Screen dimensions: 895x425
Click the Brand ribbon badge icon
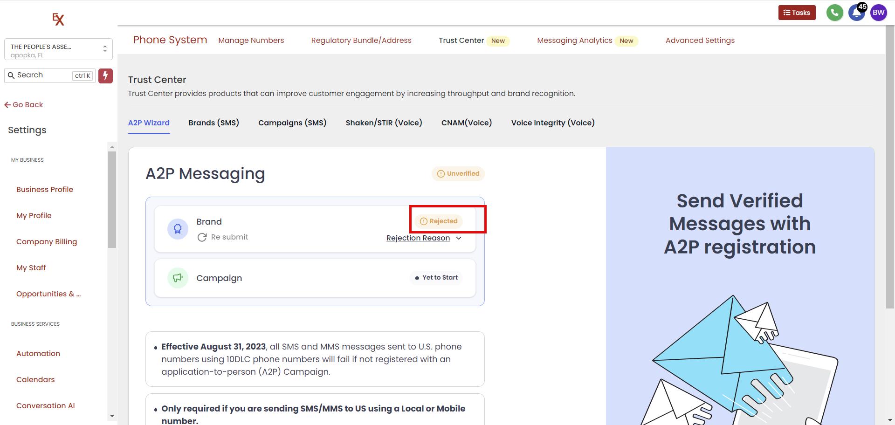178,229
